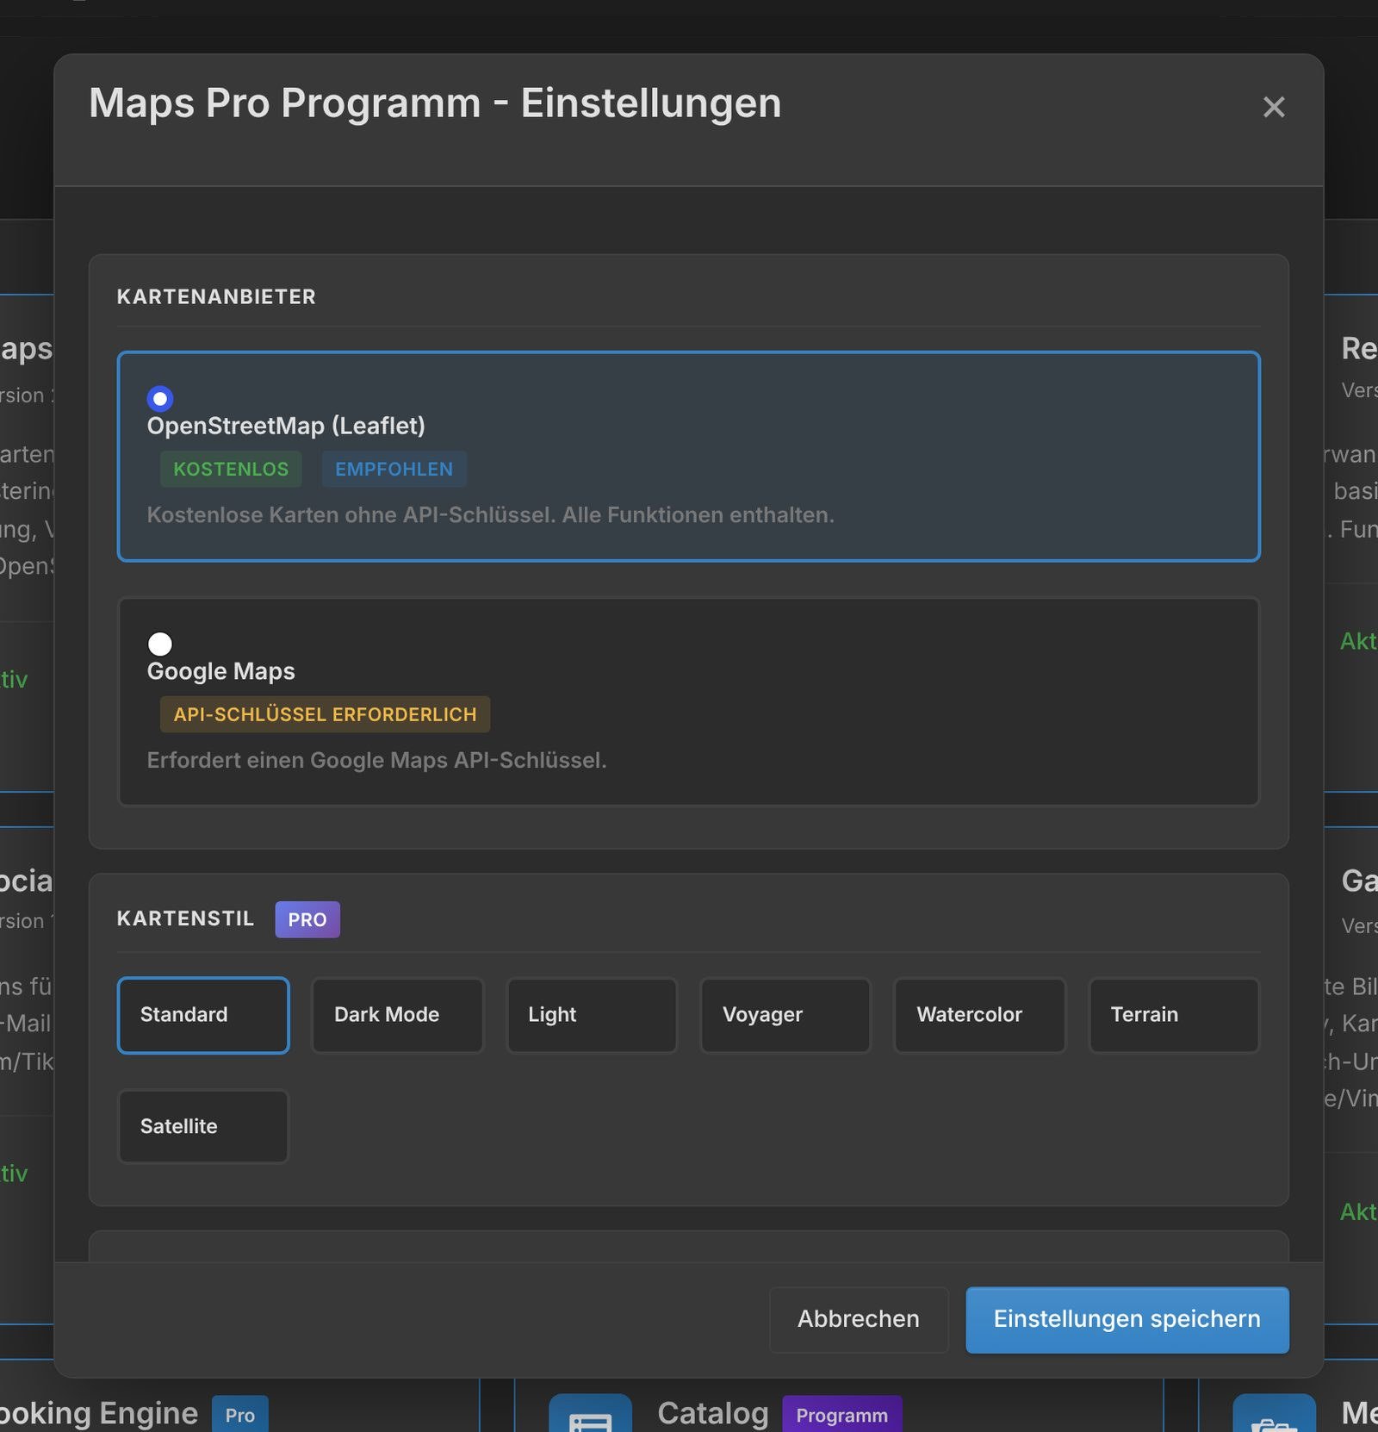This screenshot has height=1432, width=1378.
Task: Apply the Watercolor map style
Action: pyautogui.click(x=979, y=1015)
